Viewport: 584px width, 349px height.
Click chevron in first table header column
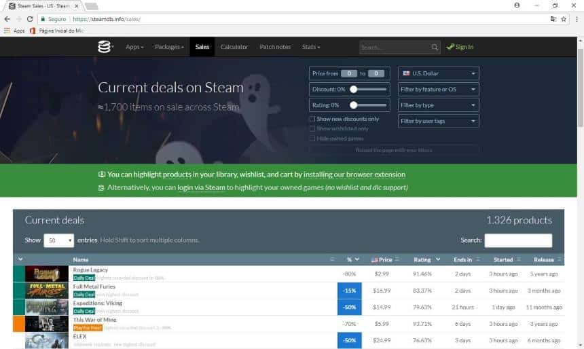pos(20,259)
